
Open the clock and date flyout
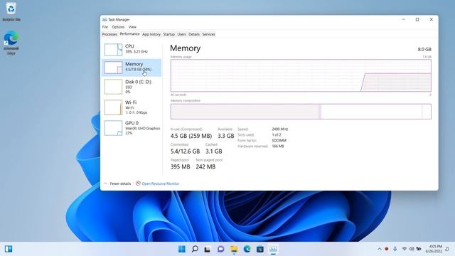tap(434, 249)
